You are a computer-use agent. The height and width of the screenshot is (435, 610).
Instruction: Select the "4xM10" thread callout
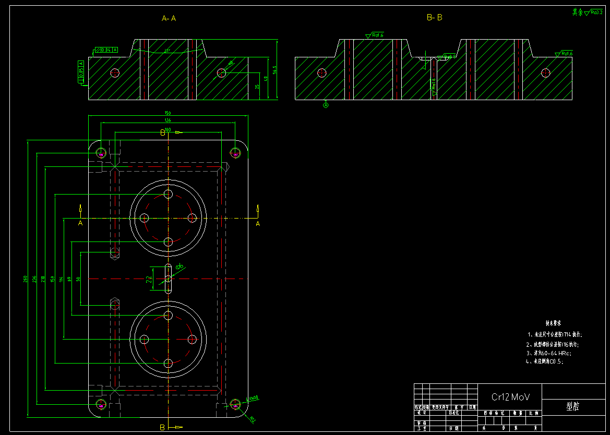(253, 398)
